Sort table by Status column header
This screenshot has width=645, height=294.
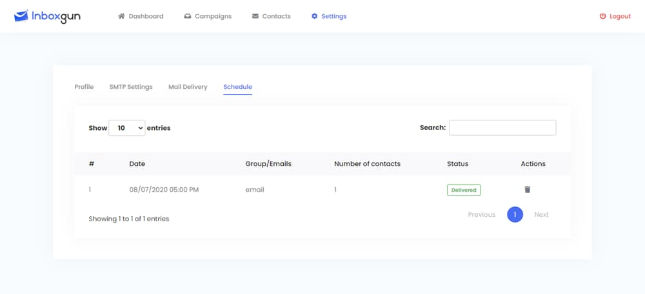point(457,163)
